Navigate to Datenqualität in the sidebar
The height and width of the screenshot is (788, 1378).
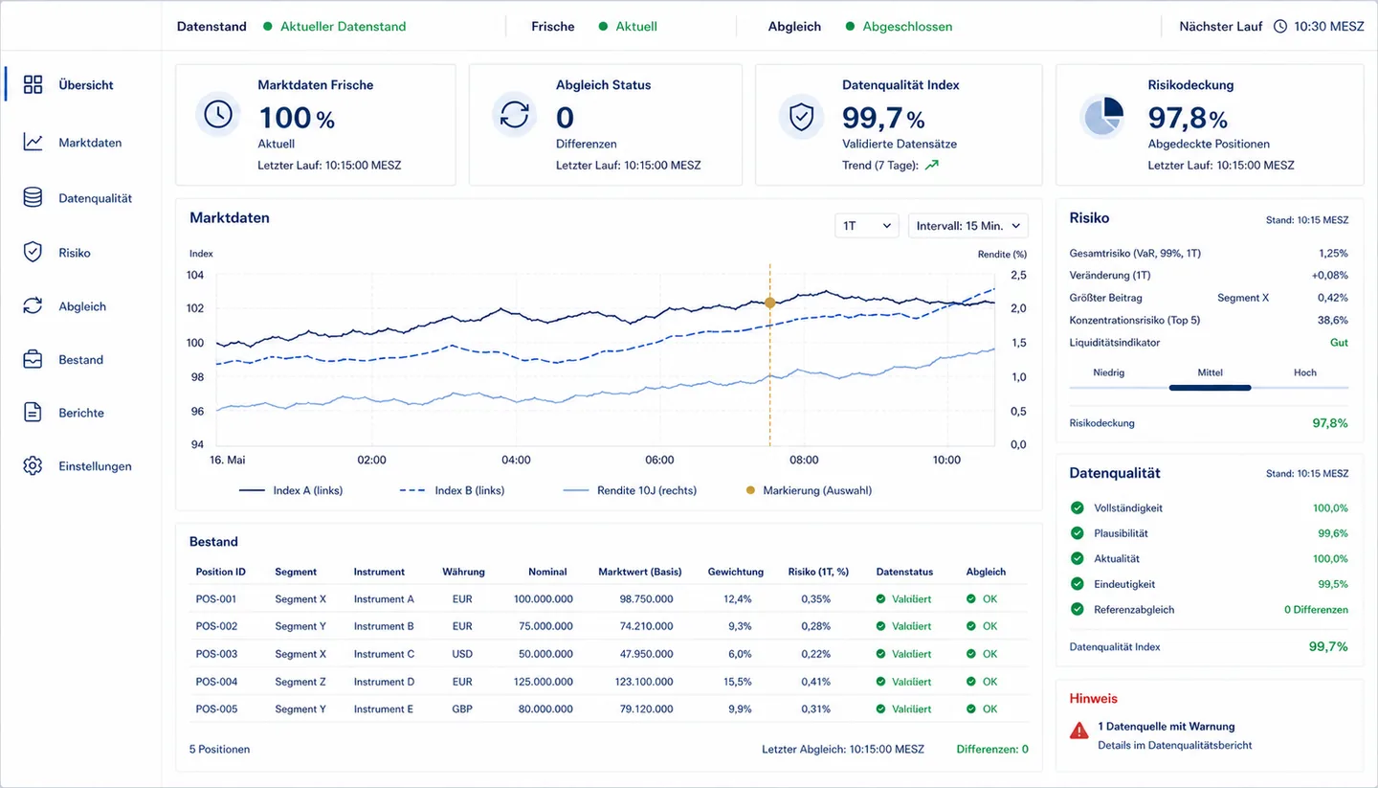tap(96, 198)
